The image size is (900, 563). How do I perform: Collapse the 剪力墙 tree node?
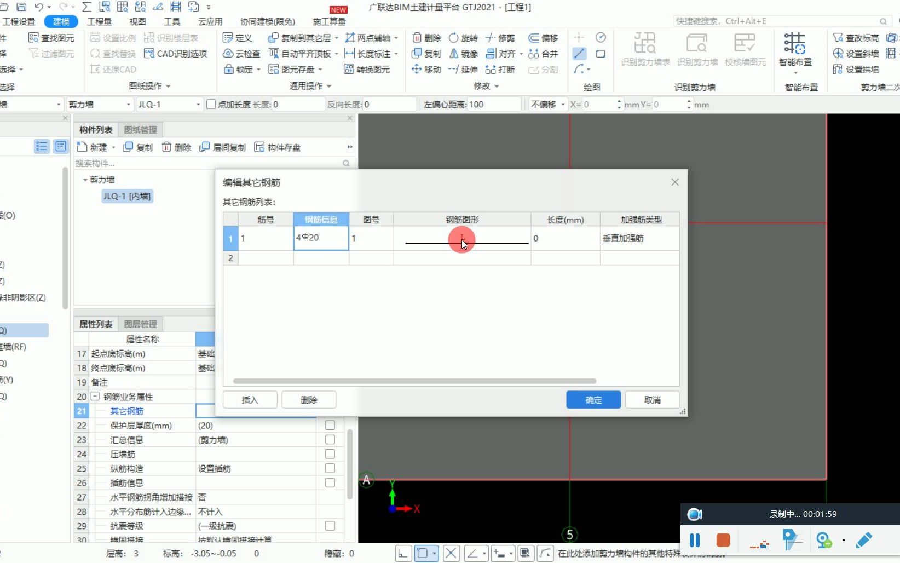(85, 180)
